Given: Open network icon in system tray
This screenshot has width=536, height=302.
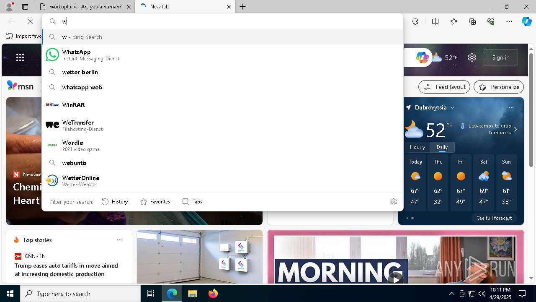Looking at the screenshot, I should [472, 294].
